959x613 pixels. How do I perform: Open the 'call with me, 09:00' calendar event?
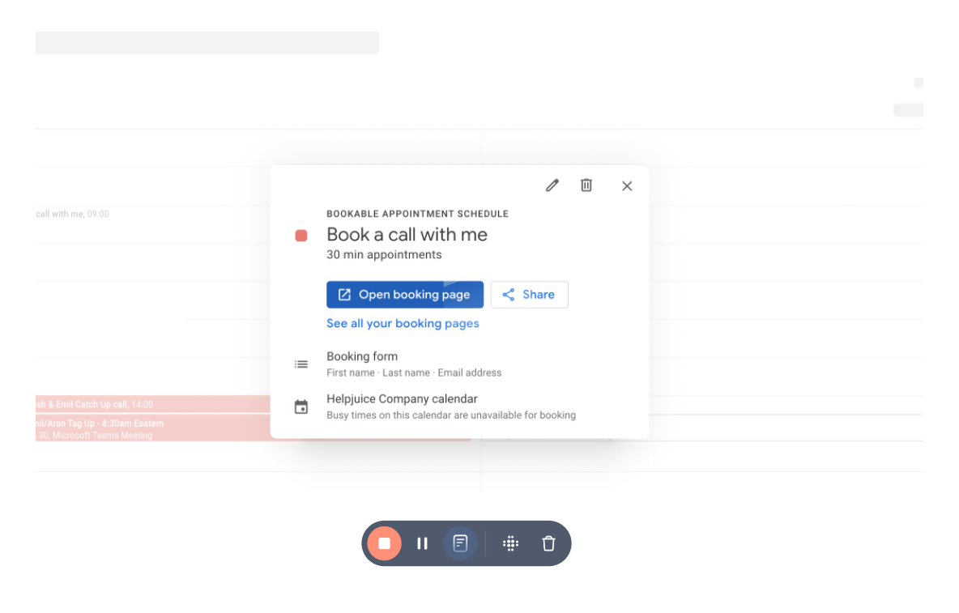click(73, 215)
